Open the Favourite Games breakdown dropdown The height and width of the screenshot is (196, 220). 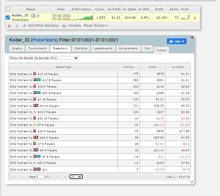pyautogui.click(x=44, y=58)
